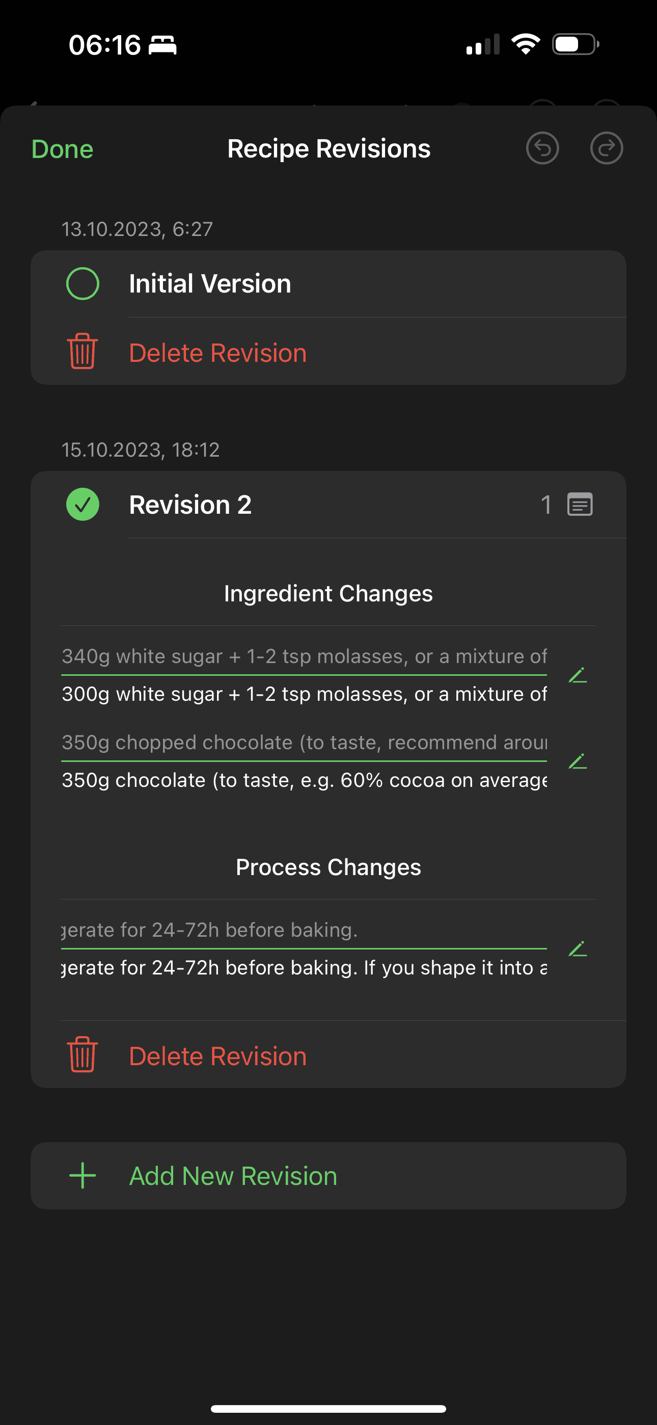Select the Initial Version radio circle

(x=83, y=283)
